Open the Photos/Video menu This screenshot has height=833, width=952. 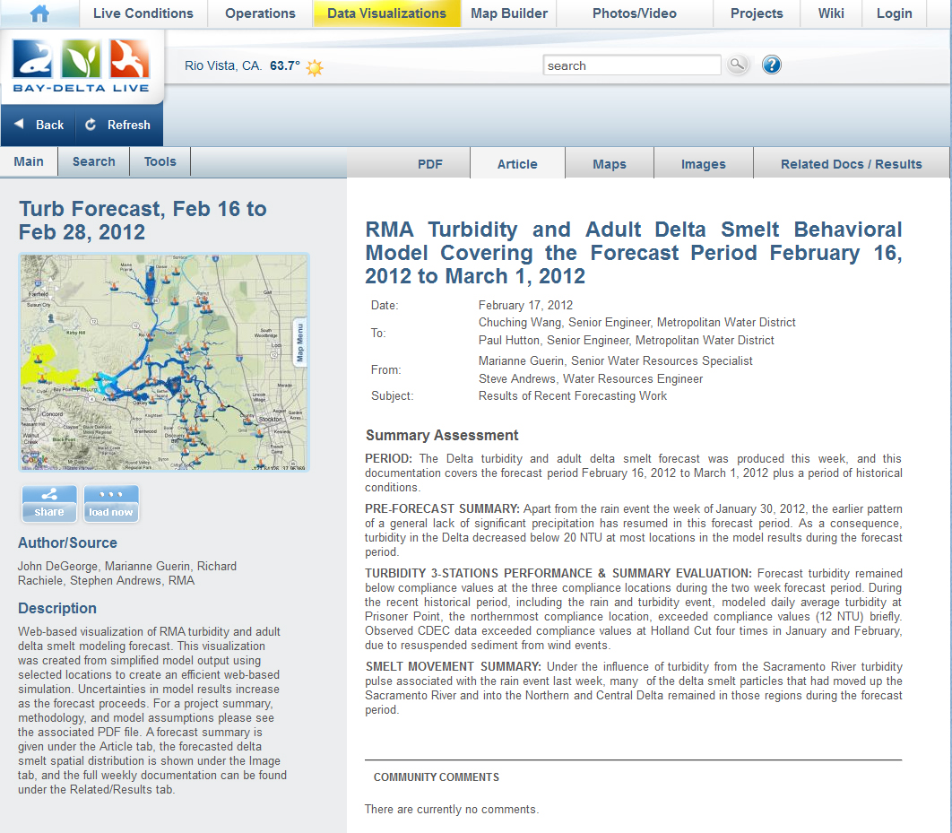[x=635, y=13]
